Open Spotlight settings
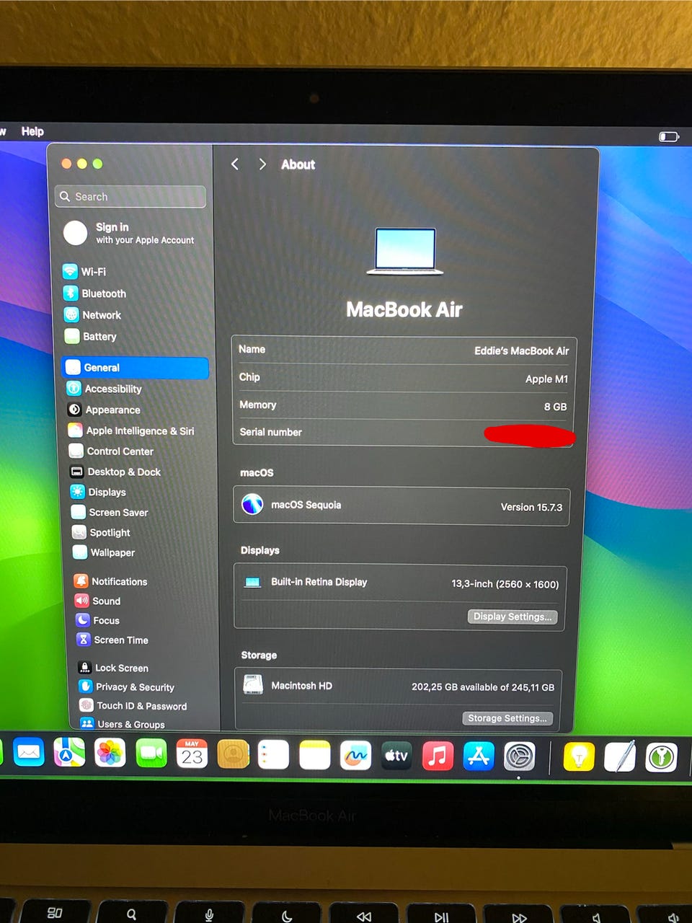The width and height of the screenshot is (692, 923). (102, 533)
